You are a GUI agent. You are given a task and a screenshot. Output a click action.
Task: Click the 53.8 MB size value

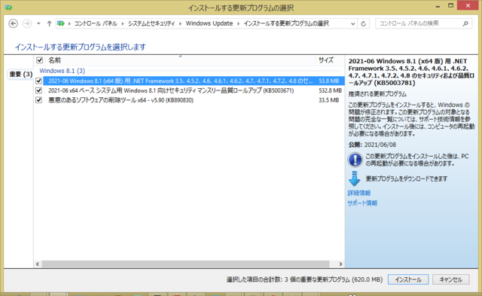328,81
